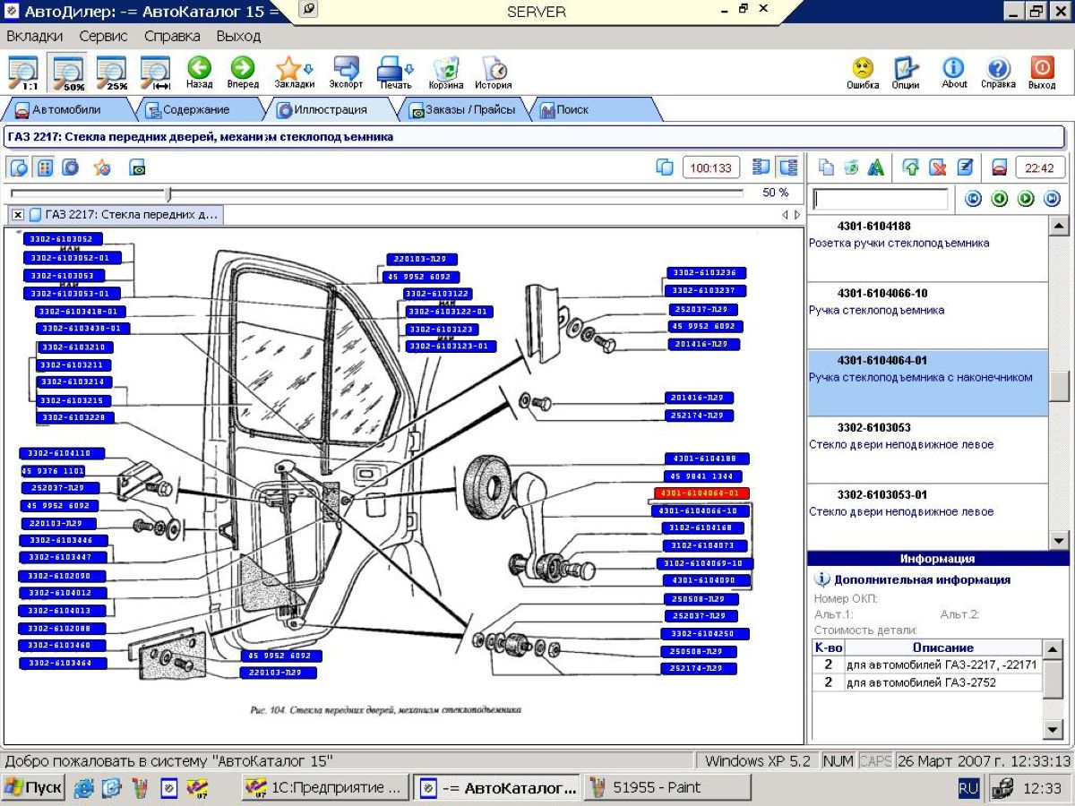Select part 4301-6104188 in list
The height and width of the screenshot is (806, 1075).
point(927,248)
